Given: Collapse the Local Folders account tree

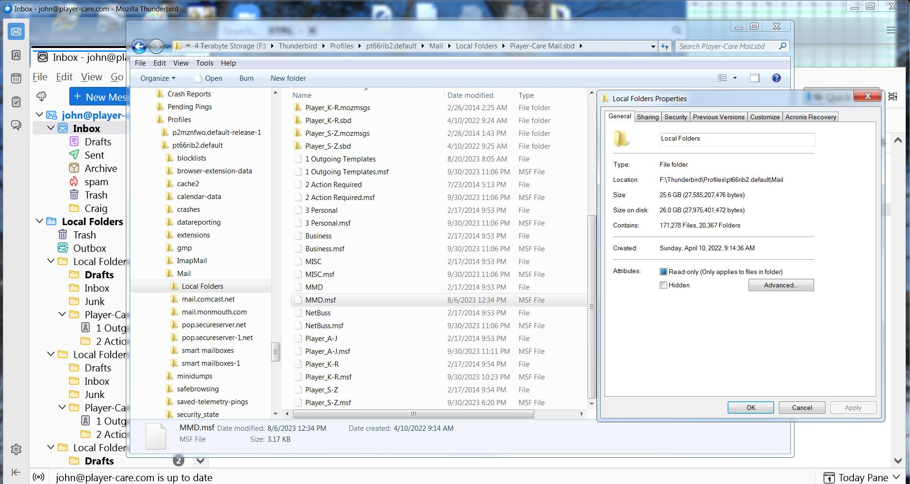Looking at the screenshot, I should click(x=40, y=221).
